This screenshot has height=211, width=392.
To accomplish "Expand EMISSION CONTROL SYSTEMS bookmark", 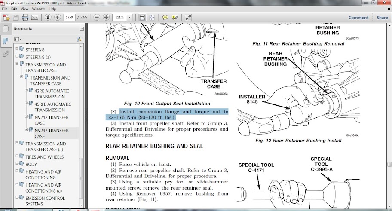I will [x=17, y=197].
